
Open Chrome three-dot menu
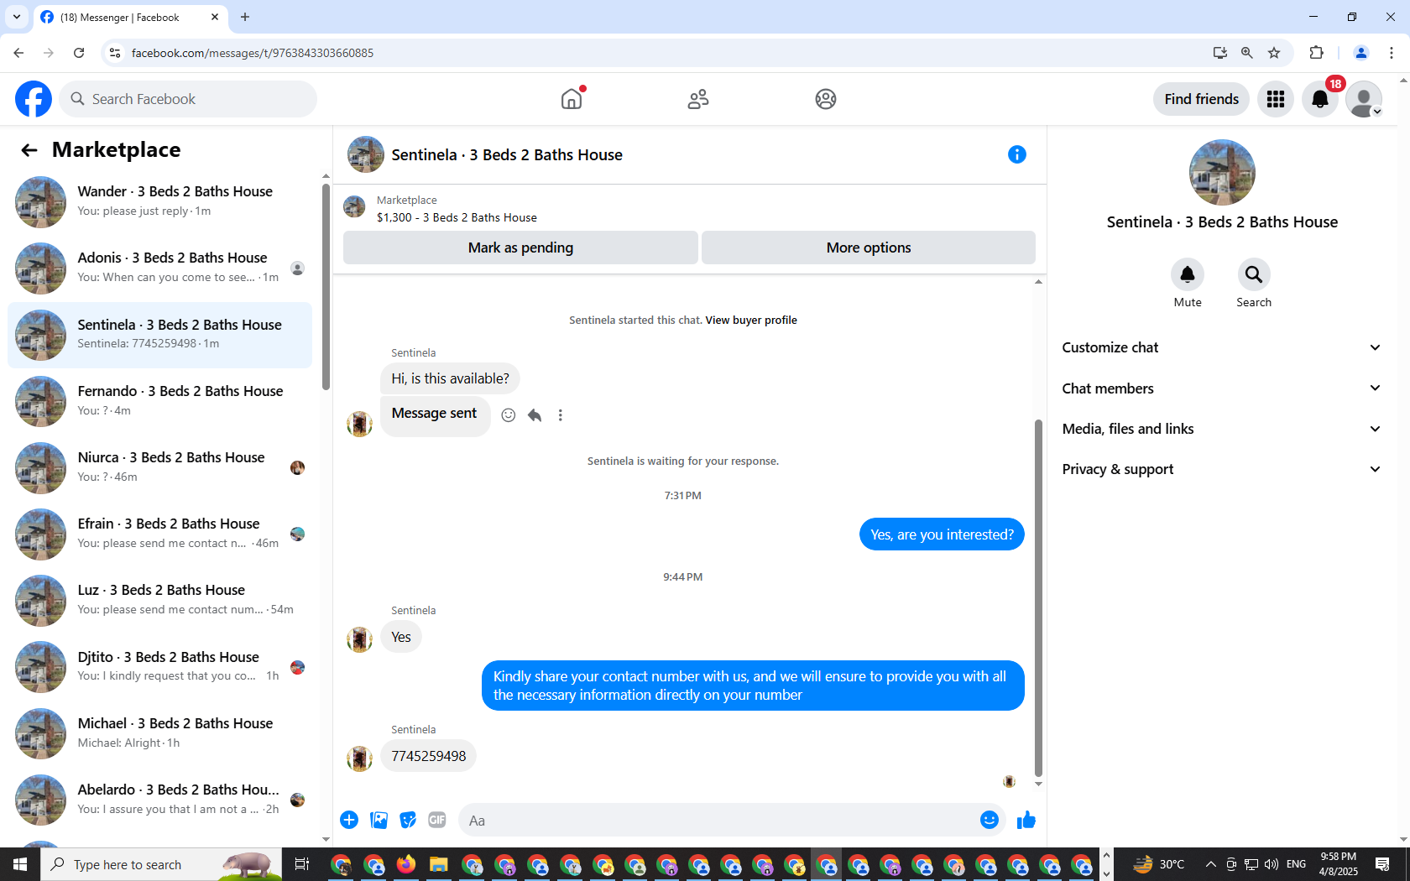(1392, 53)
